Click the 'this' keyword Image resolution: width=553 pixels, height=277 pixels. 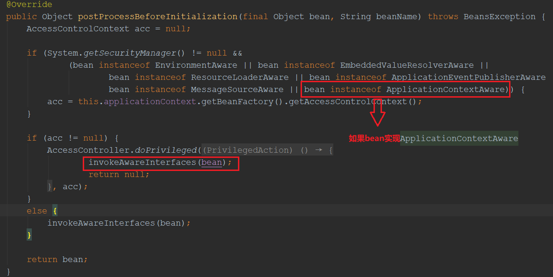point(88,101)
